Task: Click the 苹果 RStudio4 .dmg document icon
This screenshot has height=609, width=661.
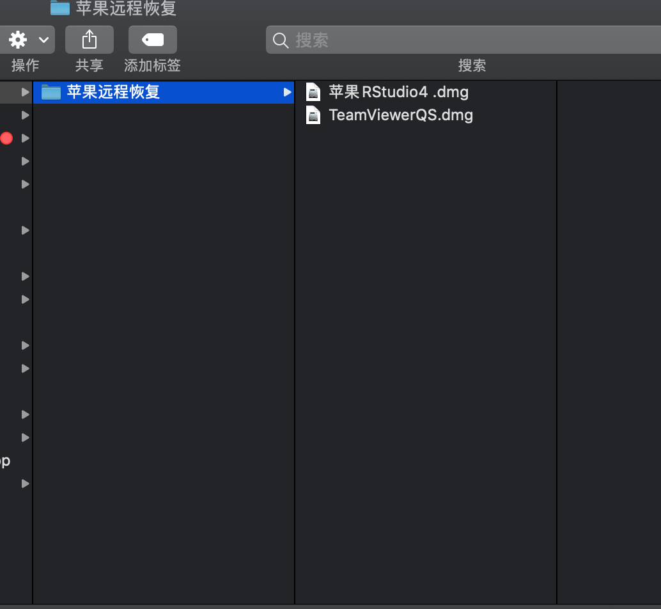Action: point(313,91)
